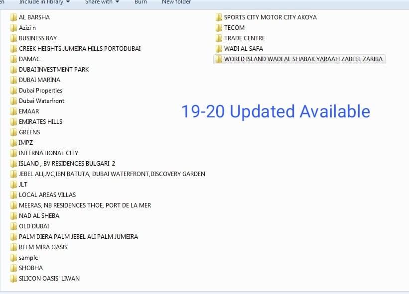Expand the Share with dropdown arrow
This screenshot has width=409, height=294.
(118, 2)
